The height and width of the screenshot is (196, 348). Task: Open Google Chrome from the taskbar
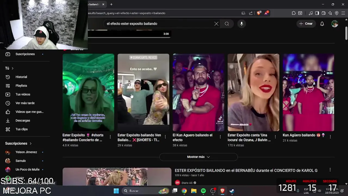[x=184, y=191]
